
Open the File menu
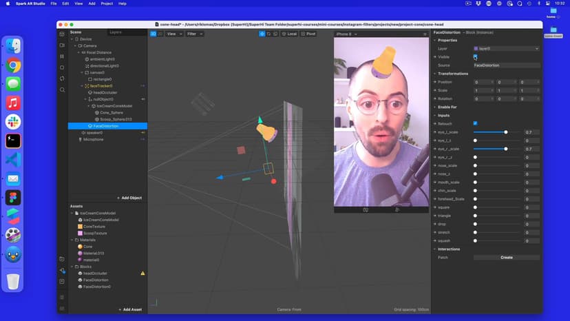coord(54,3)
